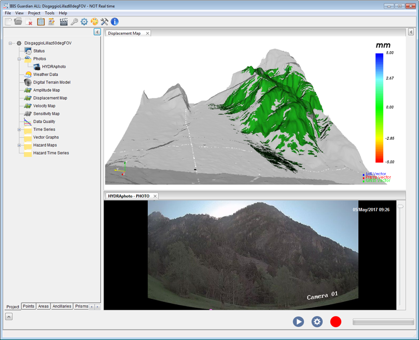Collapse the Photos tree branch
The width and height of the screenshot is (419, 340).
pyautogui.click(x=19, y=59)
